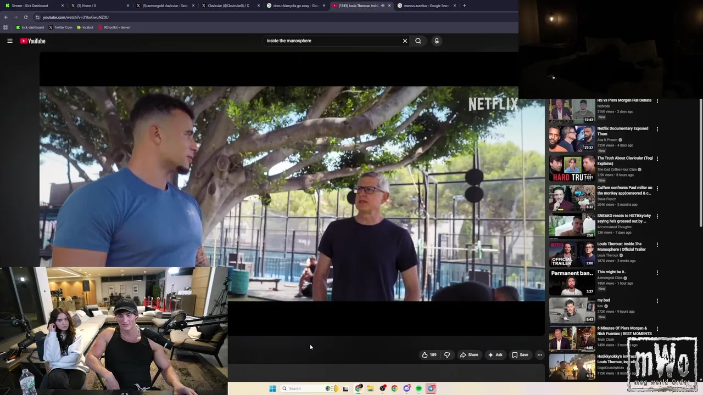
Task: Clear the search box with X
Action: click(x=405, y=41)
